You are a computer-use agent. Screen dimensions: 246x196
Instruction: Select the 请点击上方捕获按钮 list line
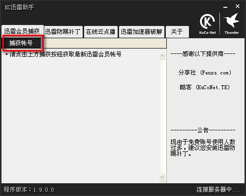click(x=63, y=54)
